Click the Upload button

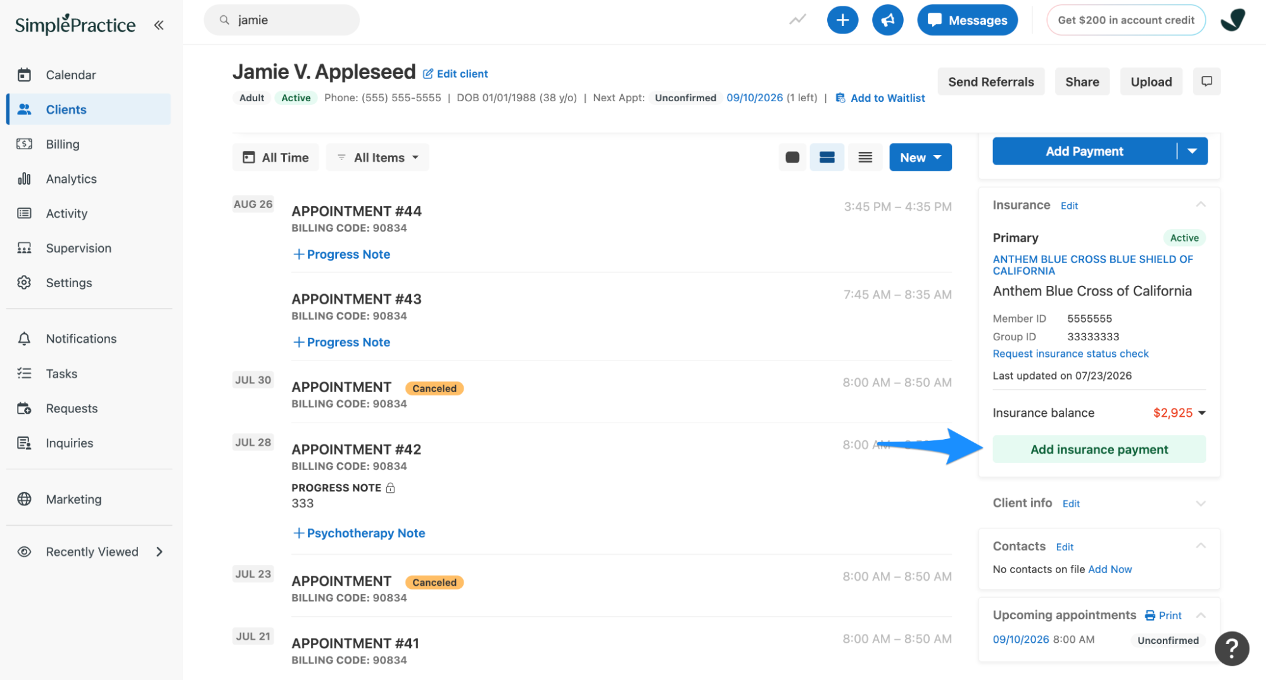1151,82
